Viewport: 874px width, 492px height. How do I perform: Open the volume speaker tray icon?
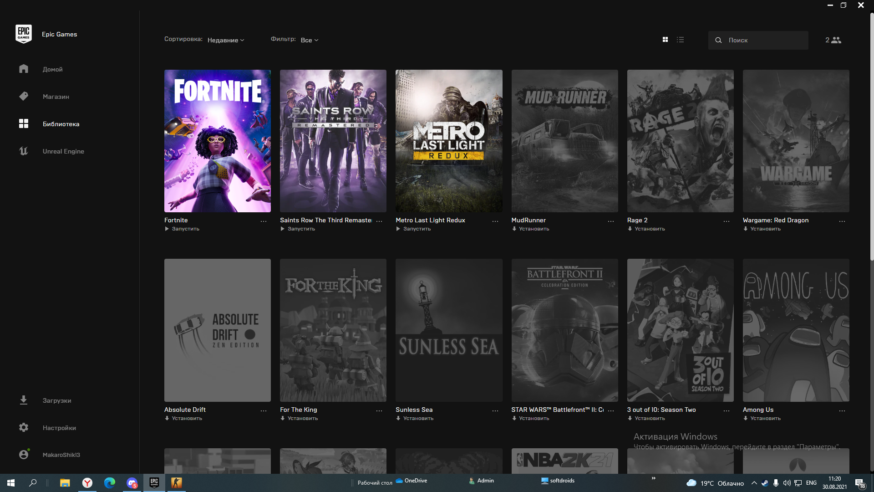click(x=787, y=483)
